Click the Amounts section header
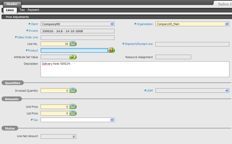This screenshot has height=144, width=232. click(x=12, y=99)
